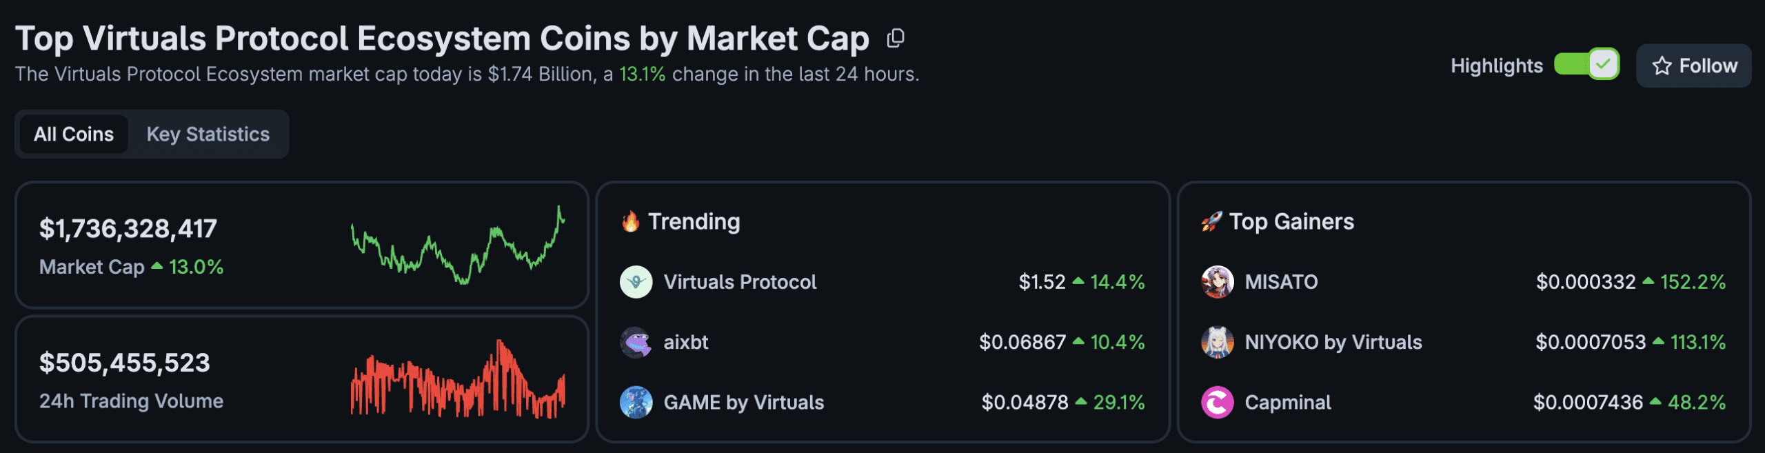The height and width of the screenshot is (453, 1765).
Task: Open the Capminal top gainer link
Action: pos(1287,402)
